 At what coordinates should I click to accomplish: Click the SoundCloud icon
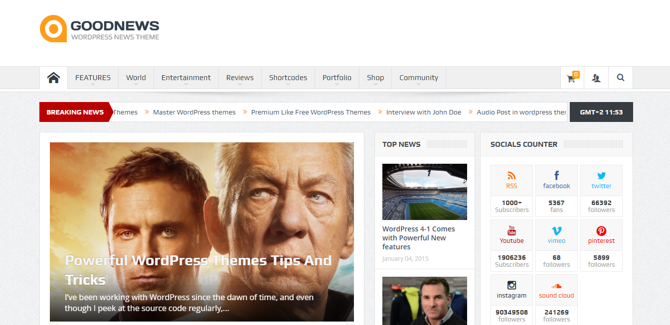(556, 286)
